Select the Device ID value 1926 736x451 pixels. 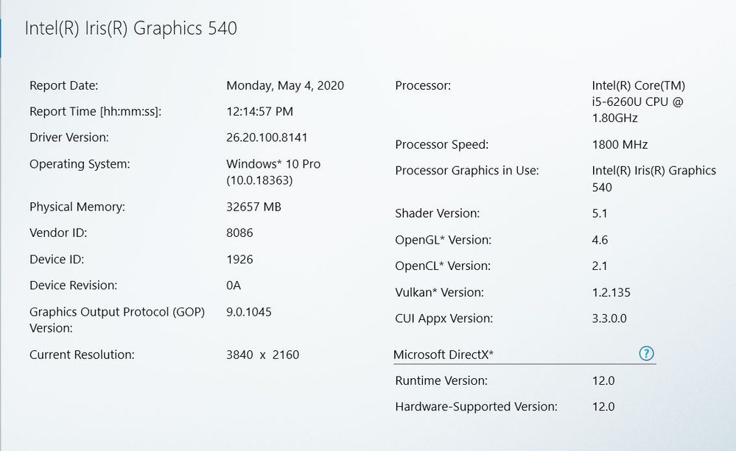239,259
